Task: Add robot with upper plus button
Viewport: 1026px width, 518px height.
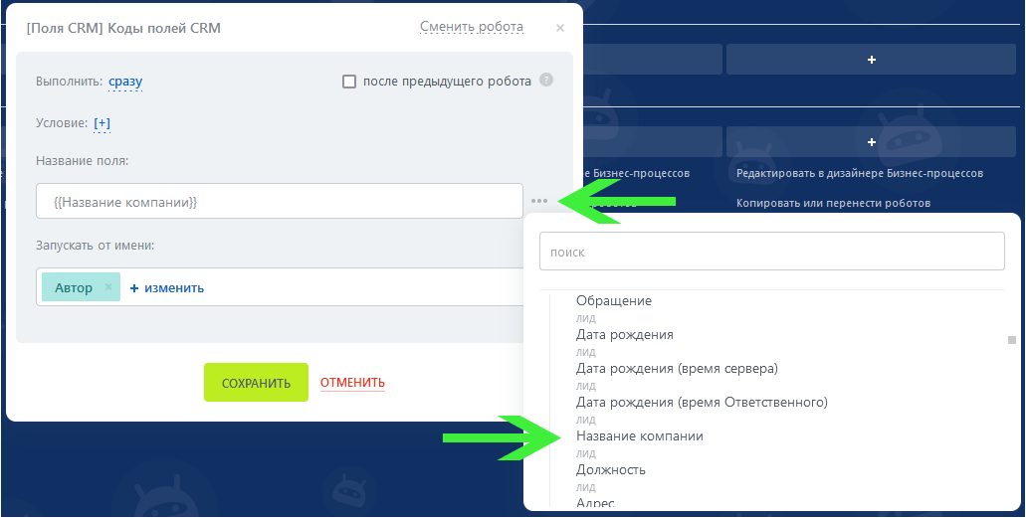Action: pos(871,60)
